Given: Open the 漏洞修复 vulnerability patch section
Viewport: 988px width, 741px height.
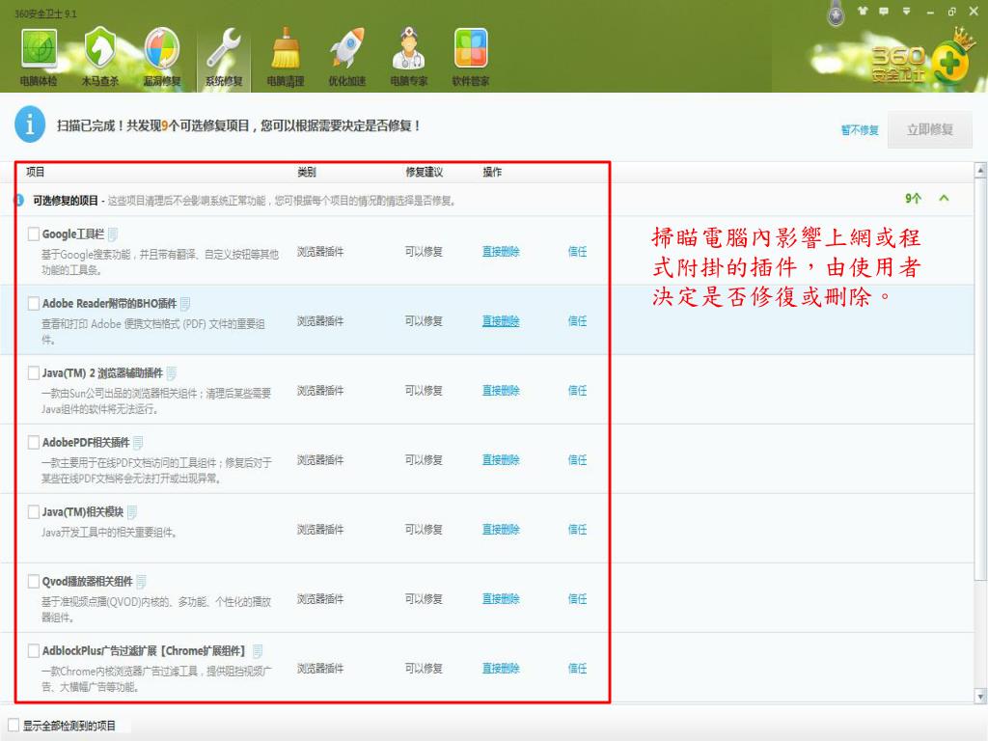Looking at the screenshot, I should click(162, 57).
